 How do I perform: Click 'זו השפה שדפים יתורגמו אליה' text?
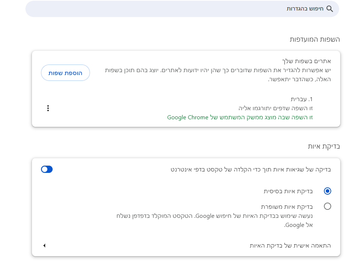[x=276, y=108]
